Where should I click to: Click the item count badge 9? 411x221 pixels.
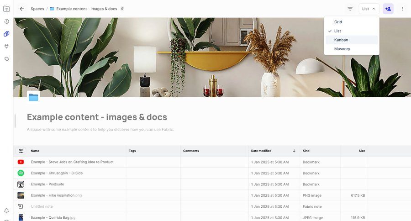click(x=122, y=9)
